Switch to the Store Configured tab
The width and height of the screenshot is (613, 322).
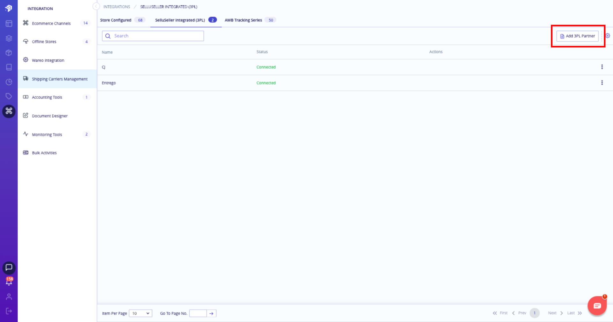(x=116, y=20)
